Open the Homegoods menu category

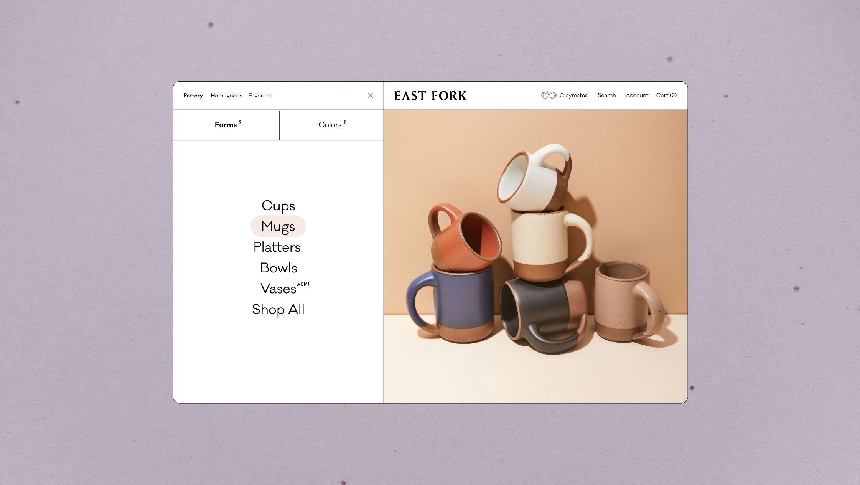(x=226, y=96)
